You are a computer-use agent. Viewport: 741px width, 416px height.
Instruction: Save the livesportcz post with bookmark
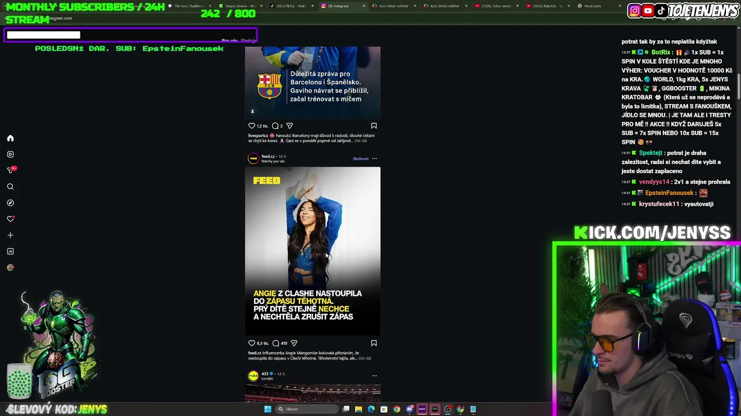coord(374,125)
